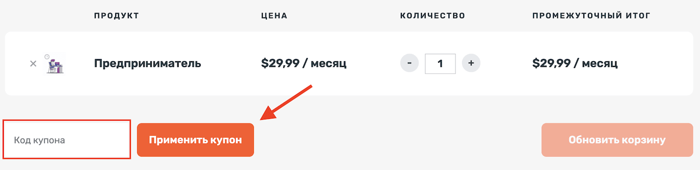The image size is (700, 170).
Task: Click the месяц text in the subtotal
Action: [x=599, y=64]
